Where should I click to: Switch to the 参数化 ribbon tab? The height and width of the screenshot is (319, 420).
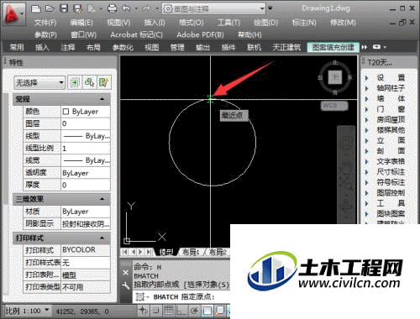point(123,47)
